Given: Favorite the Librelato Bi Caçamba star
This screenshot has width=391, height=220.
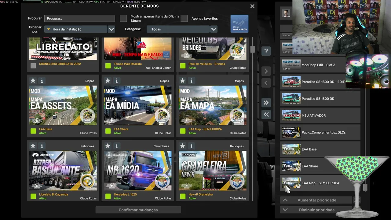Looking at the screenshot, I should click(x=33, y=146).
